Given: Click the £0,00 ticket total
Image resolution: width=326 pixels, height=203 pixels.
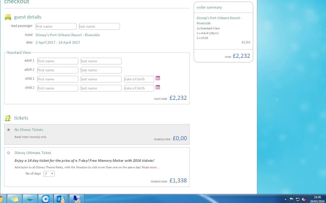Looking at the screenshot, I should (x=180, y=138).
